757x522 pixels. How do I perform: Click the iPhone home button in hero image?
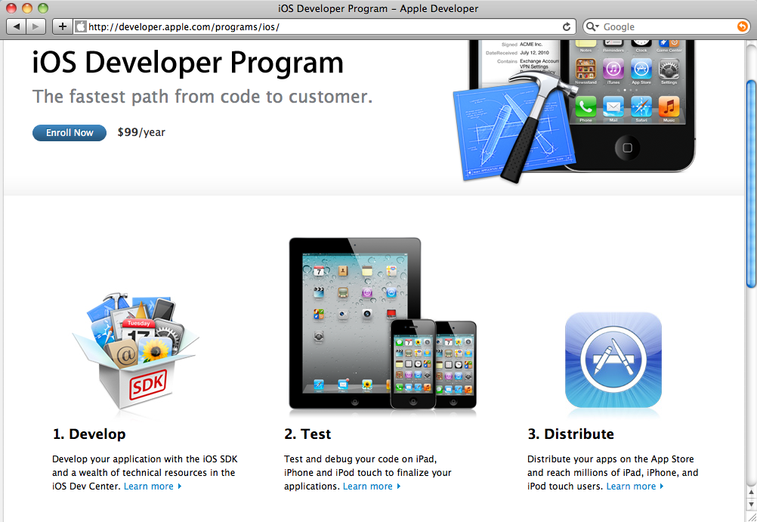627,148
